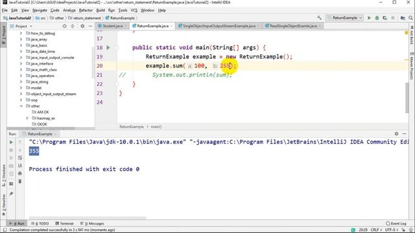Click ReturnExample in the navigation breadcrumb
This screenshot has height=233, width=415.
point(120,18)
